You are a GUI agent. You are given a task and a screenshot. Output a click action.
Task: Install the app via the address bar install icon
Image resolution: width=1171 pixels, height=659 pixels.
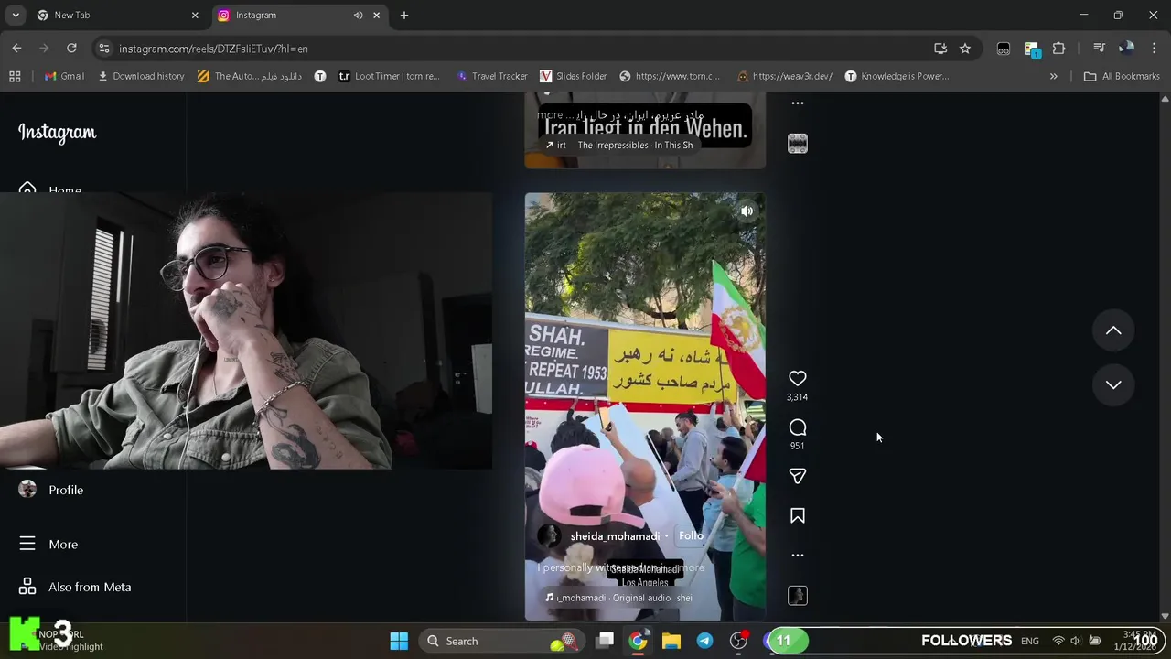pyautogui.click(x=940, y=49)
